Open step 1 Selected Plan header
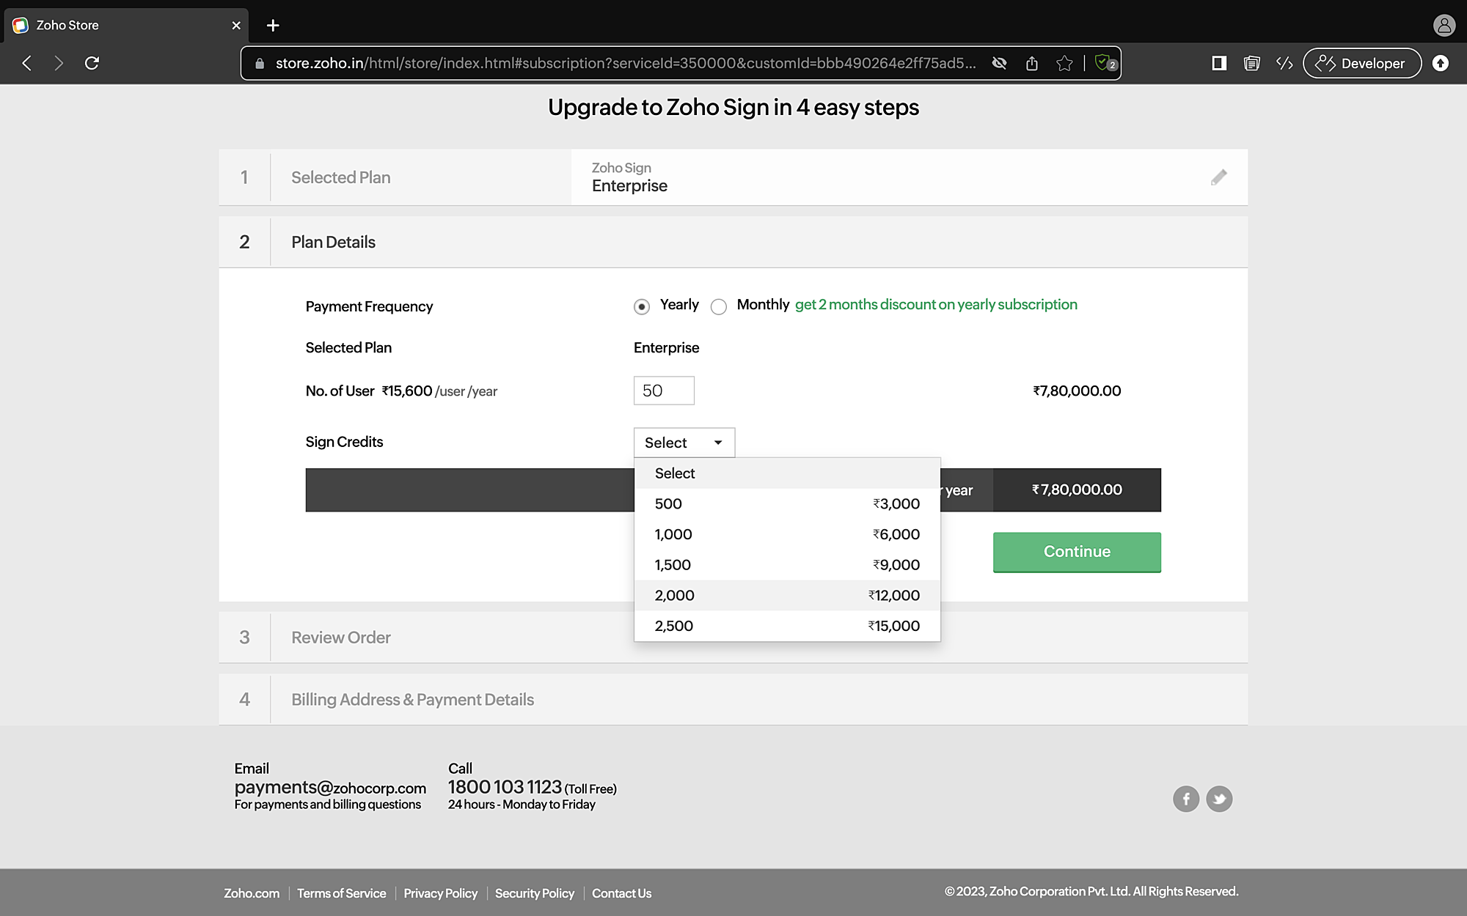 click(395, 177)
